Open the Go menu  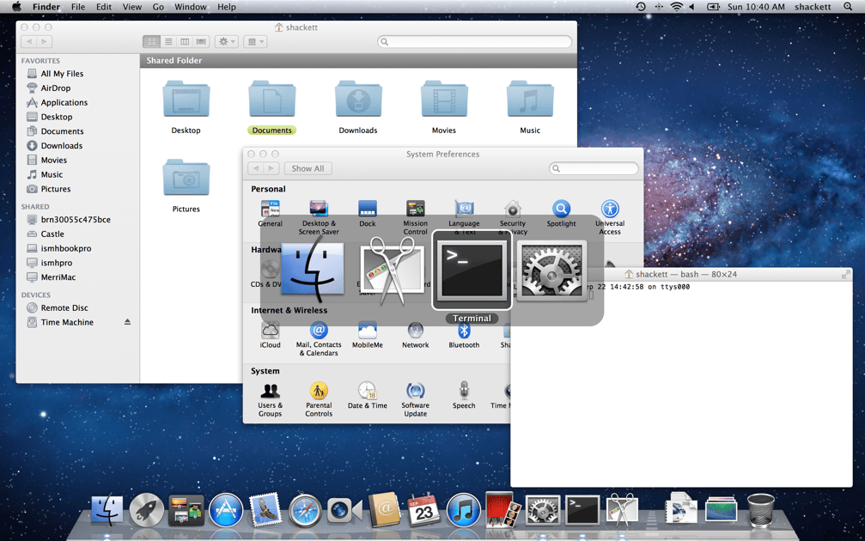(158, 7)
